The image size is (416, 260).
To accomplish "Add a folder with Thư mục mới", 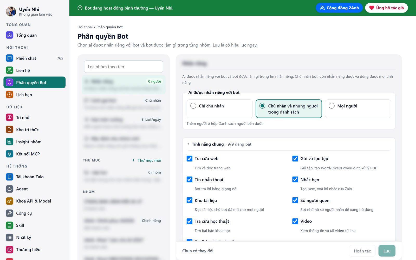I will pos(147,160).
